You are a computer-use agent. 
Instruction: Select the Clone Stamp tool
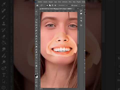36,36
